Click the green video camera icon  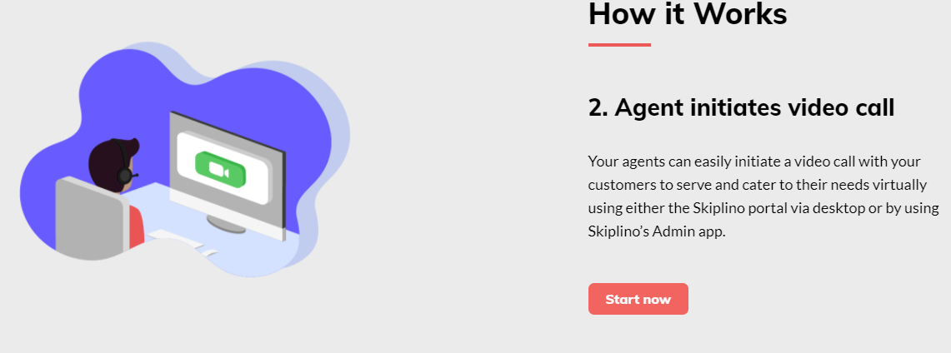pyautogui.click(x=220, y=169)
